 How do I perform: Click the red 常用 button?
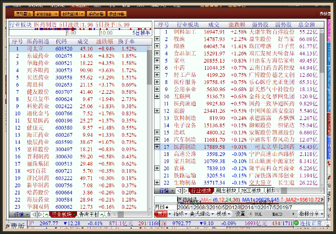coord(162,214)
